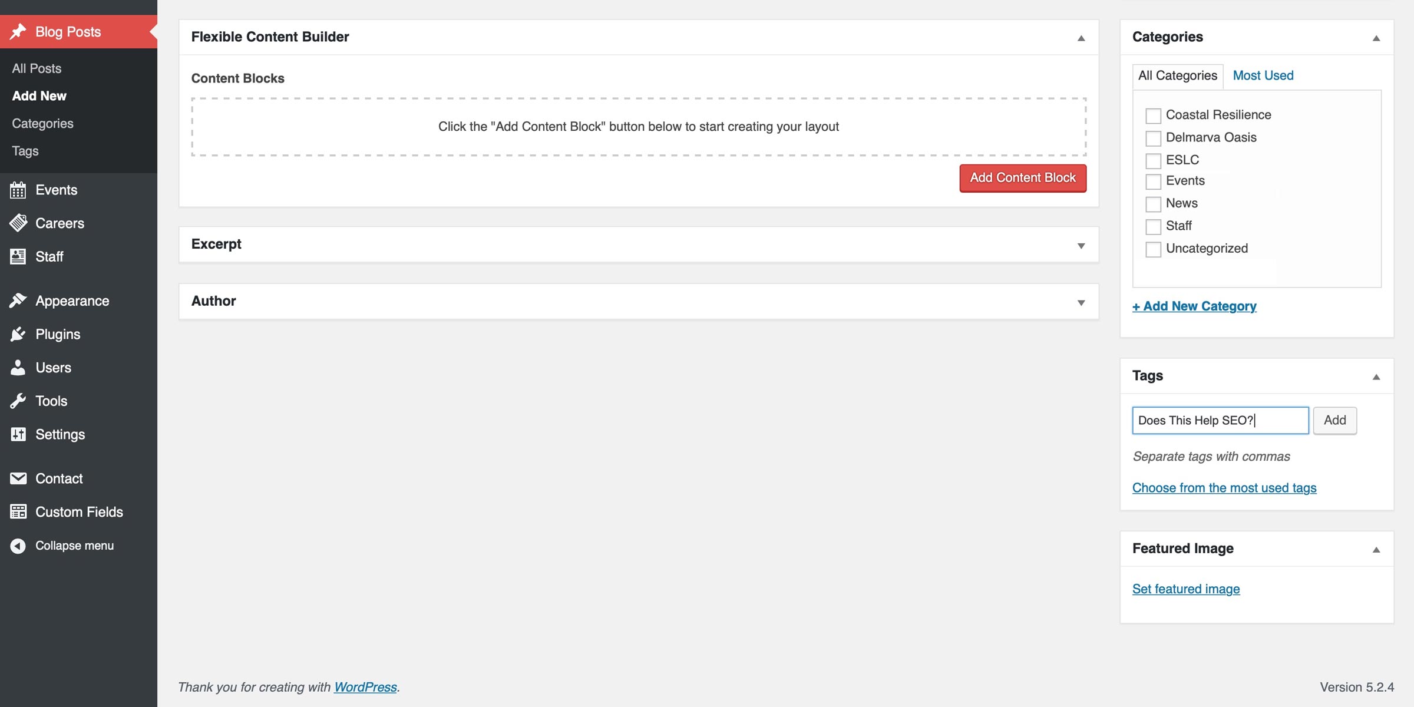Check the Uncategorized category box

tap(1152, 248)
